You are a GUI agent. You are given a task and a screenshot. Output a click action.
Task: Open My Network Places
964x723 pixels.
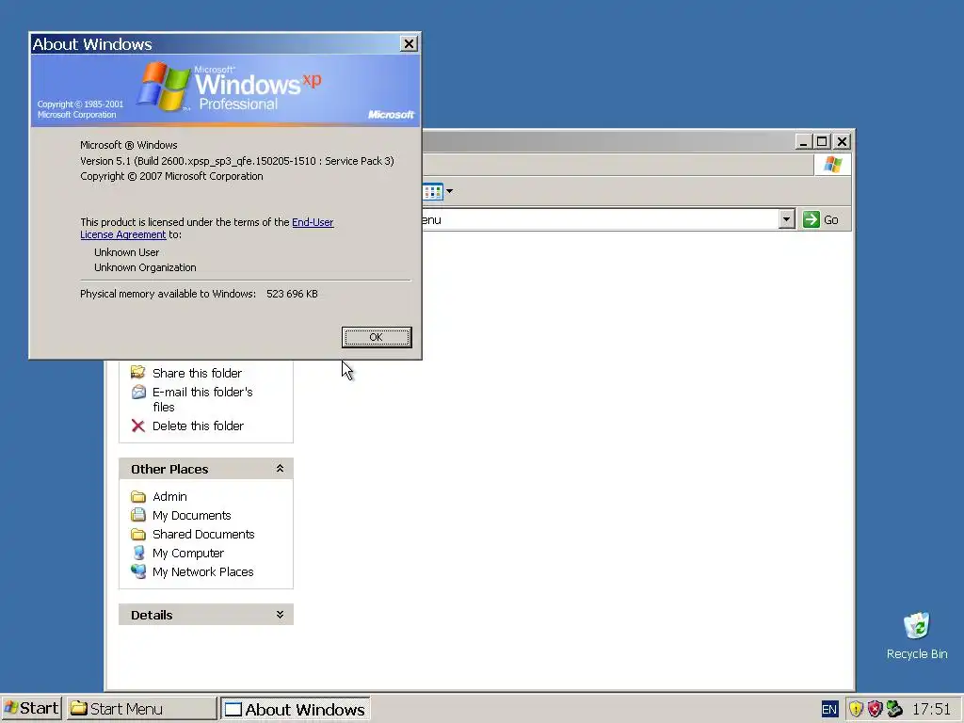[x=203, y=571]
